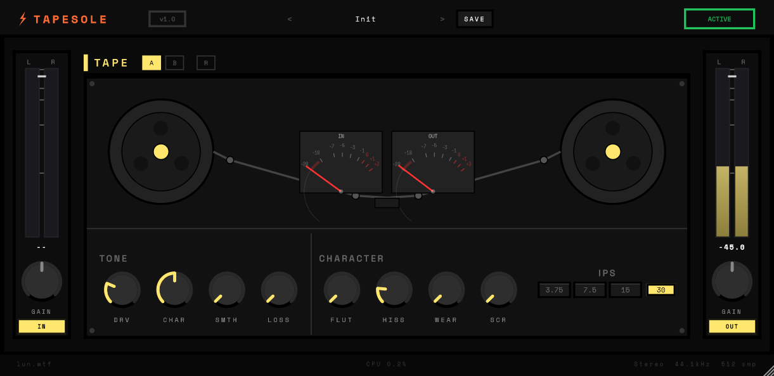The height and width of the screenshot is (376, 774).
Task: Click the SCR character knob
Action: click(498, 289)
